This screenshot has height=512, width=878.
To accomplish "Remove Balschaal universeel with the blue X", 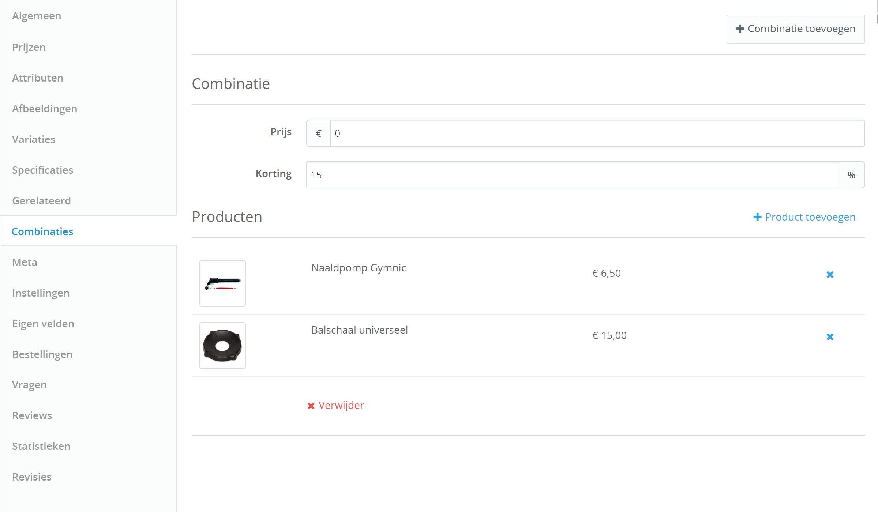I will pos(830,337).
